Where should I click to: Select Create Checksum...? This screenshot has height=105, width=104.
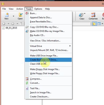click(48, 96)
